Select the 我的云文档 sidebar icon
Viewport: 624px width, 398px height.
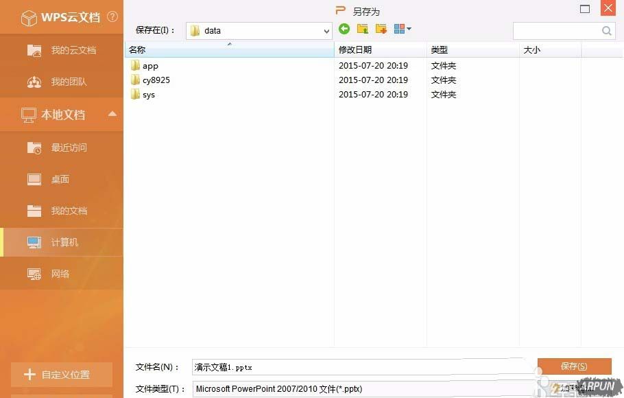coord(34,49)
